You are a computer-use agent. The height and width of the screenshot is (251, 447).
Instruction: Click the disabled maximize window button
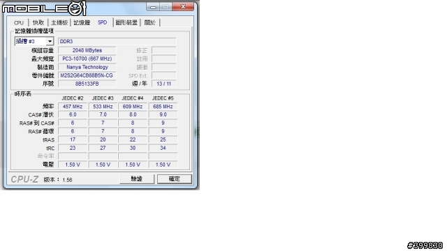click(x=166, y=6)
